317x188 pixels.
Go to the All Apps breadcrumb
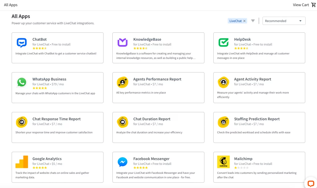click(11, 5)
